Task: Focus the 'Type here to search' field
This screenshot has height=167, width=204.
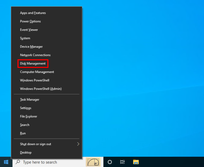Action: point(47,162)
